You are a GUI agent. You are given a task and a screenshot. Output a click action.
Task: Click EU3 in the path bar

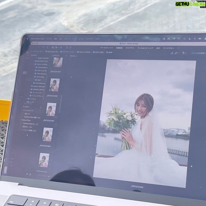point(109,52)
